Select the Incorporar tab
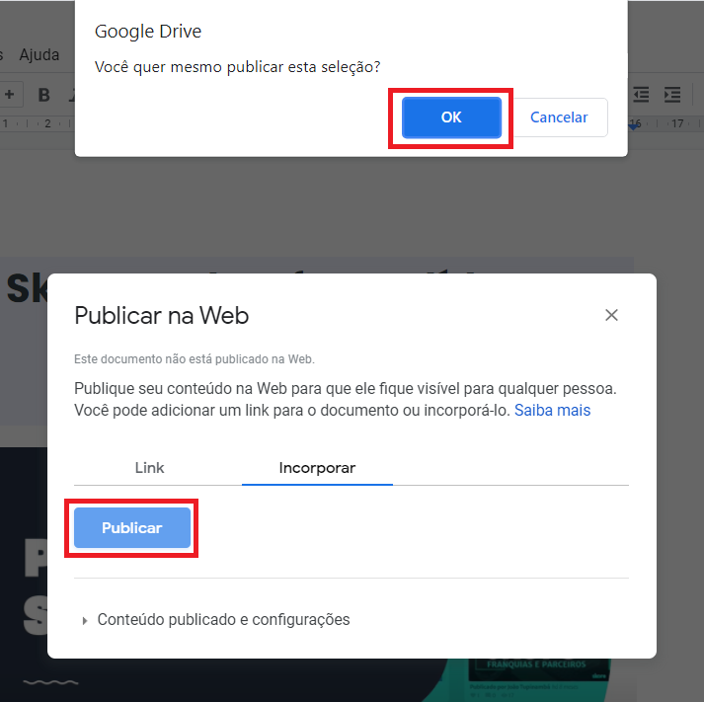Image resolution: width=704 pixels, height=702 pixels. pos(317,468)
